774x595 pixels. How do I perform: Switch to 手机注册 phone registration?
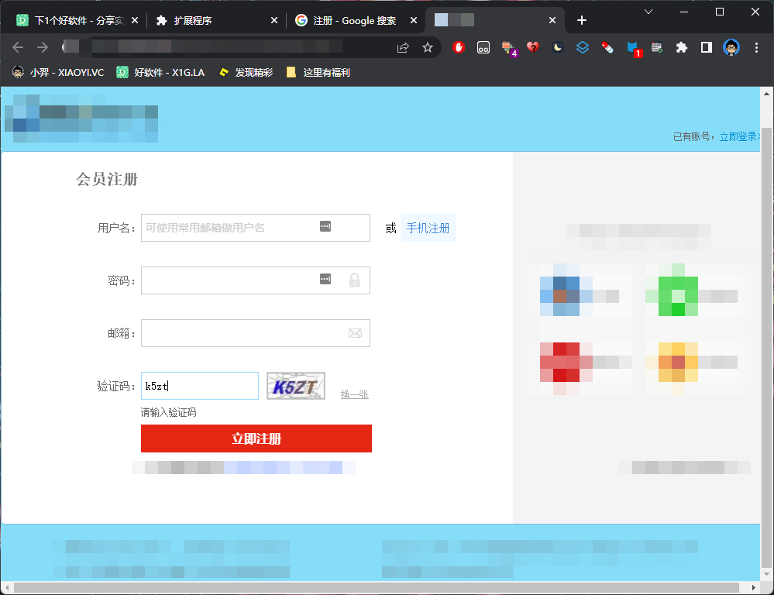pyautogui.click(x=428, y=228)
